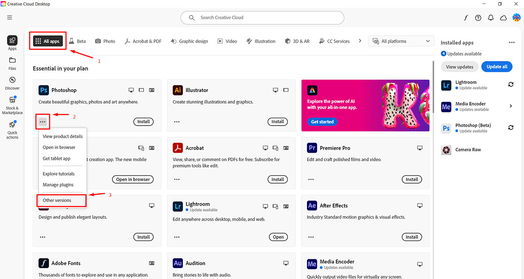Viewport: 524px width, 279px height.
Task: Expand Media Encoder chevron in Installed apps
Action: click(511, 106)
